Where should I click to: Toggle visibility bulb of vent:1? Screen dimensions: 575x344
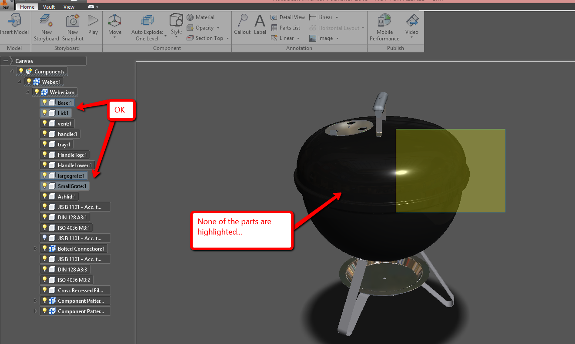click(x=44, y=123)
